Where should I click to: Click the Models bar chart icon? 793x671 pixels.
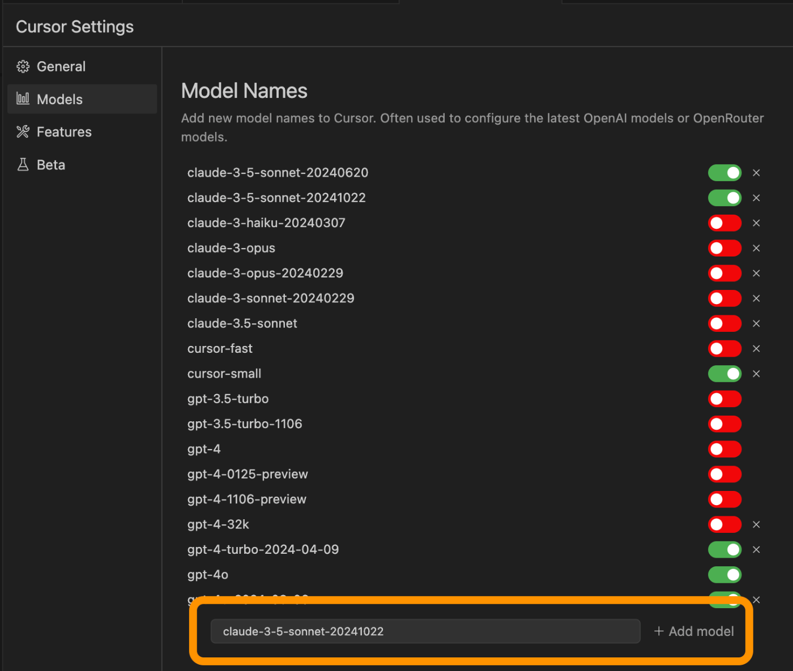(x=23, y=99)
